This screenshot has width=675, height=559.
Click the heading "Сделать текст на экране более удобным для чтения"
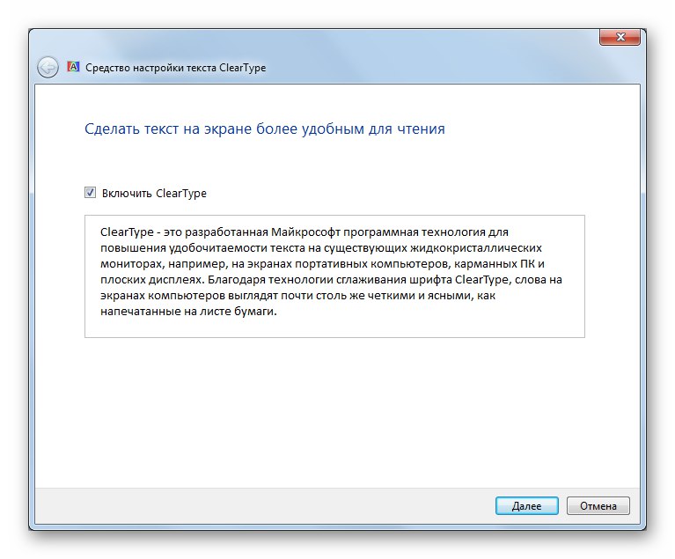[265, 129]
